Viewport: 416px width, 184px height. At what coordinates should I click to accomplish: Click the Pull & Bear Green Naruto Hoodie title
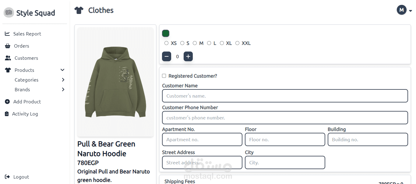pos(106,149)
